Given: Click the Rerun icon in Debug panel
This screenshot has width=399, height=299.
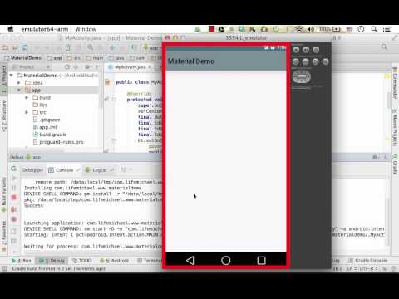Looking at the screenshot, I should [x=14, y=169].
